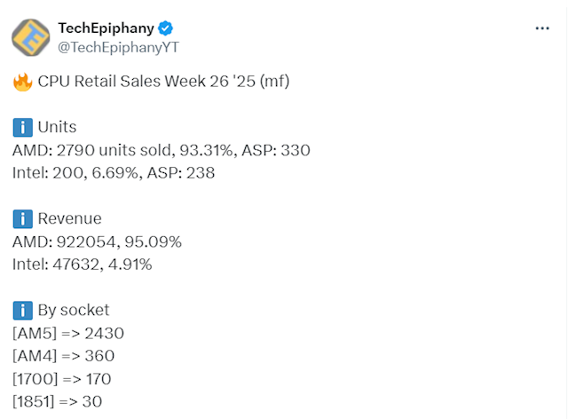
Task: Click the Revenue section label
Action: click(x=69, y=219)
